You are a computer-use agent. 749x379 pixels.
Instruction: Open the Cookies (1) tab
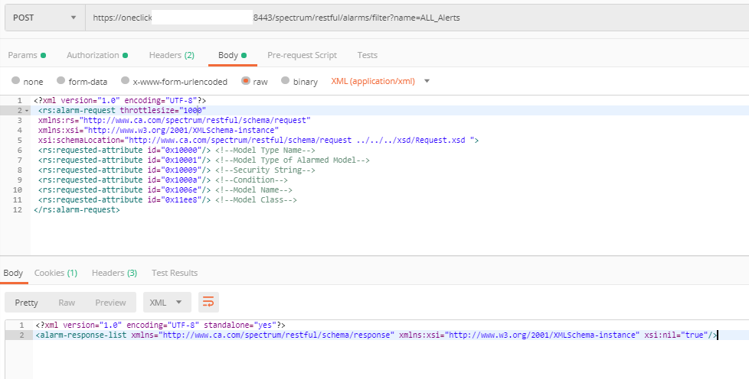click(x=55, y=273)
